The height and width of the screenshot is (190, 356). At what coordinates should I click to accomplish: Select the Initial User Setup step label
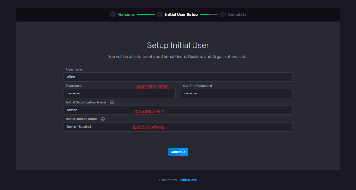click(x=181, y=15)
